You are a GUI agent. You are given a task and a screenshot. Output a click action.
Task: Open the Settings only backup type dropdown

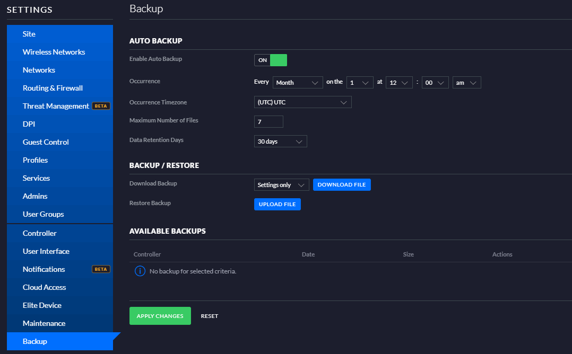point(281,185)
